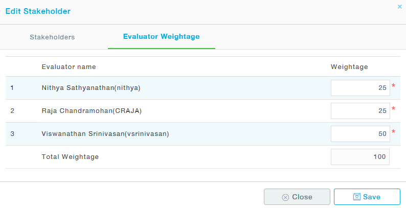Viewport: 406px width, 208px height.
Task: Select the Viswanathan Srinivasan(vsrinivasan) evaluator name
Action: pyautogui.click(x=105, y=134)
